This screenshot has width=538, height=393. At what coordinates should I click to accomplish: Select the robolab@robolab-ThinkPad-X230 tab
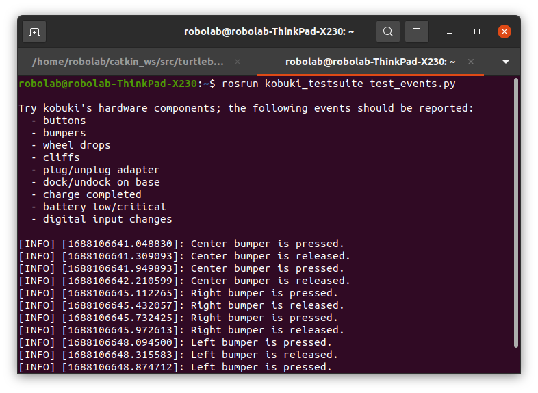[370, 62]
